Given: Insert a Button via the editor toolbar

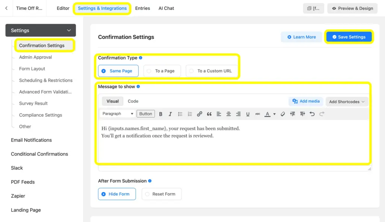Looking at the screenshot, I should [x=146, y=114].
